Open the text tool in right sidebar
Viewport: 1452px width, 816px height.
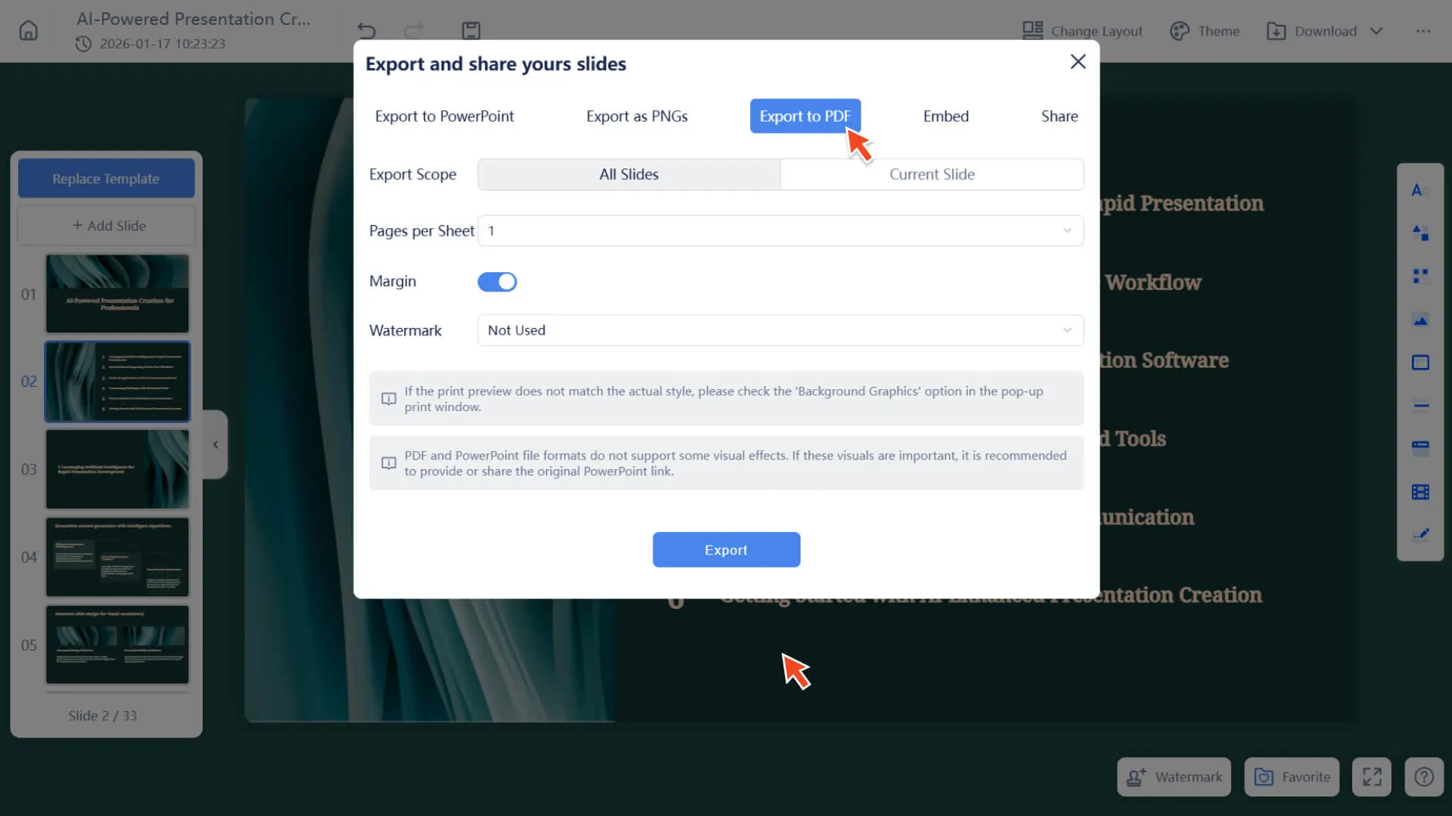1419,190
